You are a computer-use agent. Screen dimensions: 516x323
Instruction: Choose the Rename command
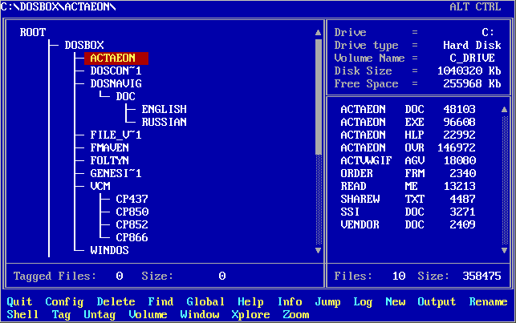(489, 301)
